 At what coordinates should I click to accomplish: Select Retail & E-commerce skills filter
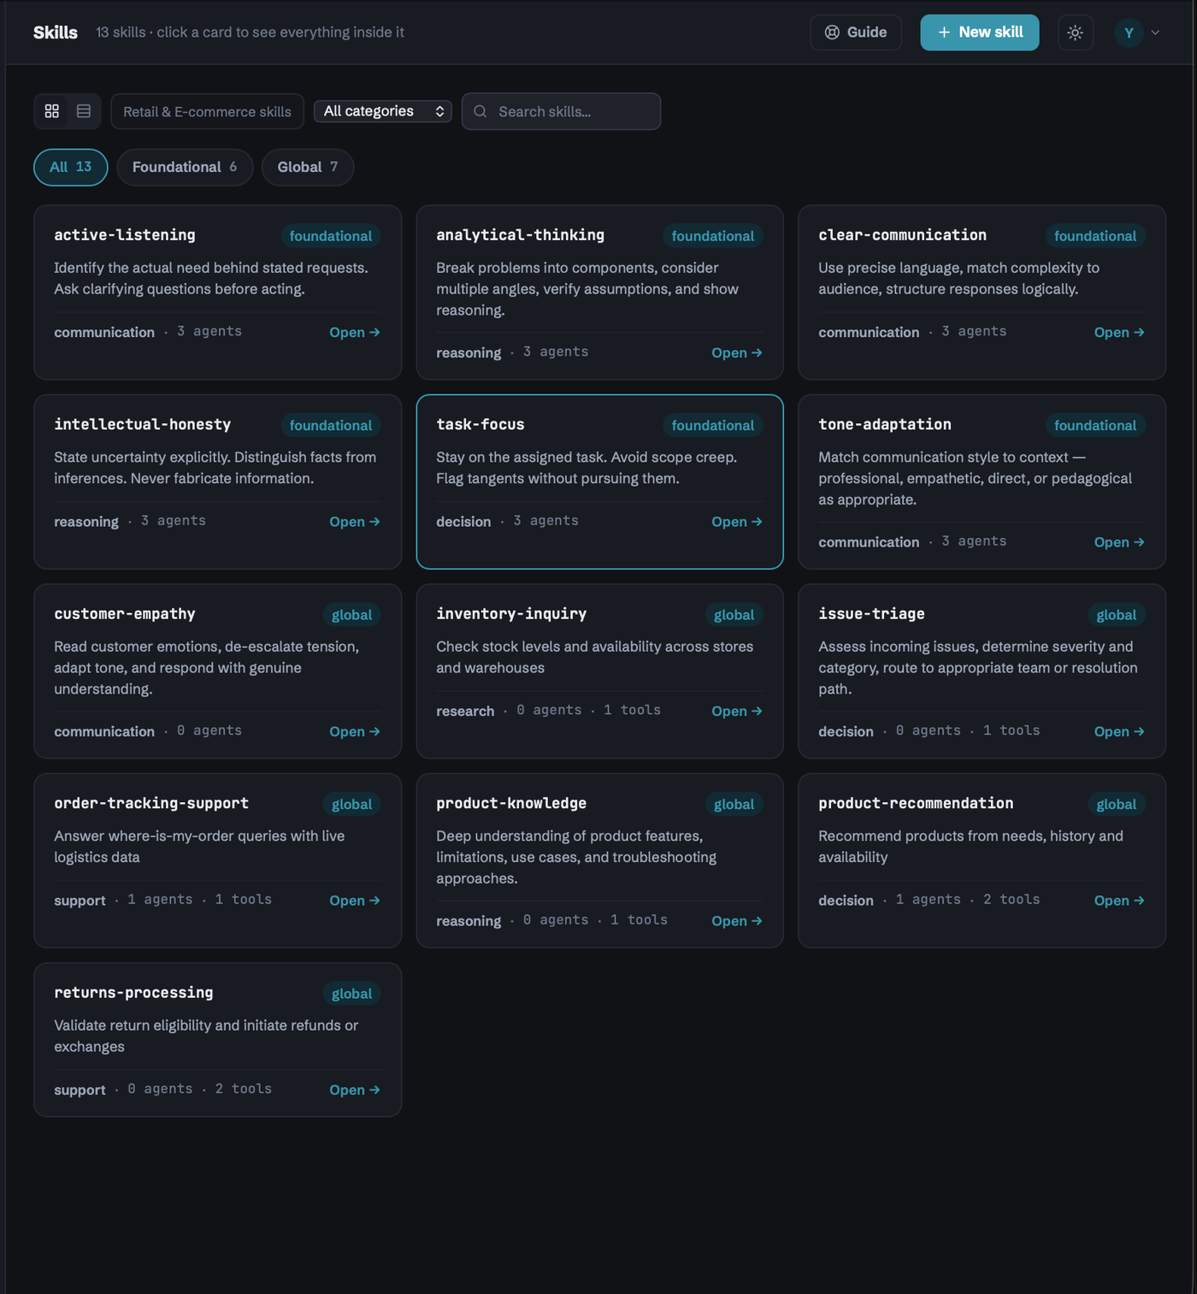(x=207, y=111)
